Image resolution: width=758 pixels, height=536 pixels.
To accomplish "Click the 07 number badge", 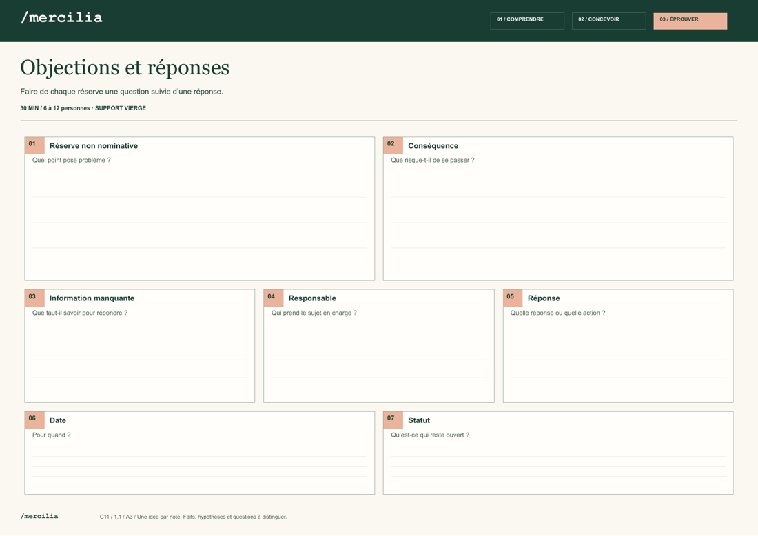I will [x=393, y=420].
